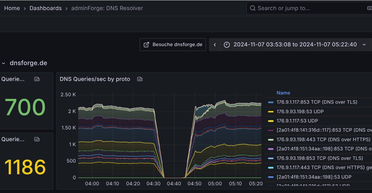
Task: Select adminForge: DNS Resolver breadcrumb
Action: 107,8
